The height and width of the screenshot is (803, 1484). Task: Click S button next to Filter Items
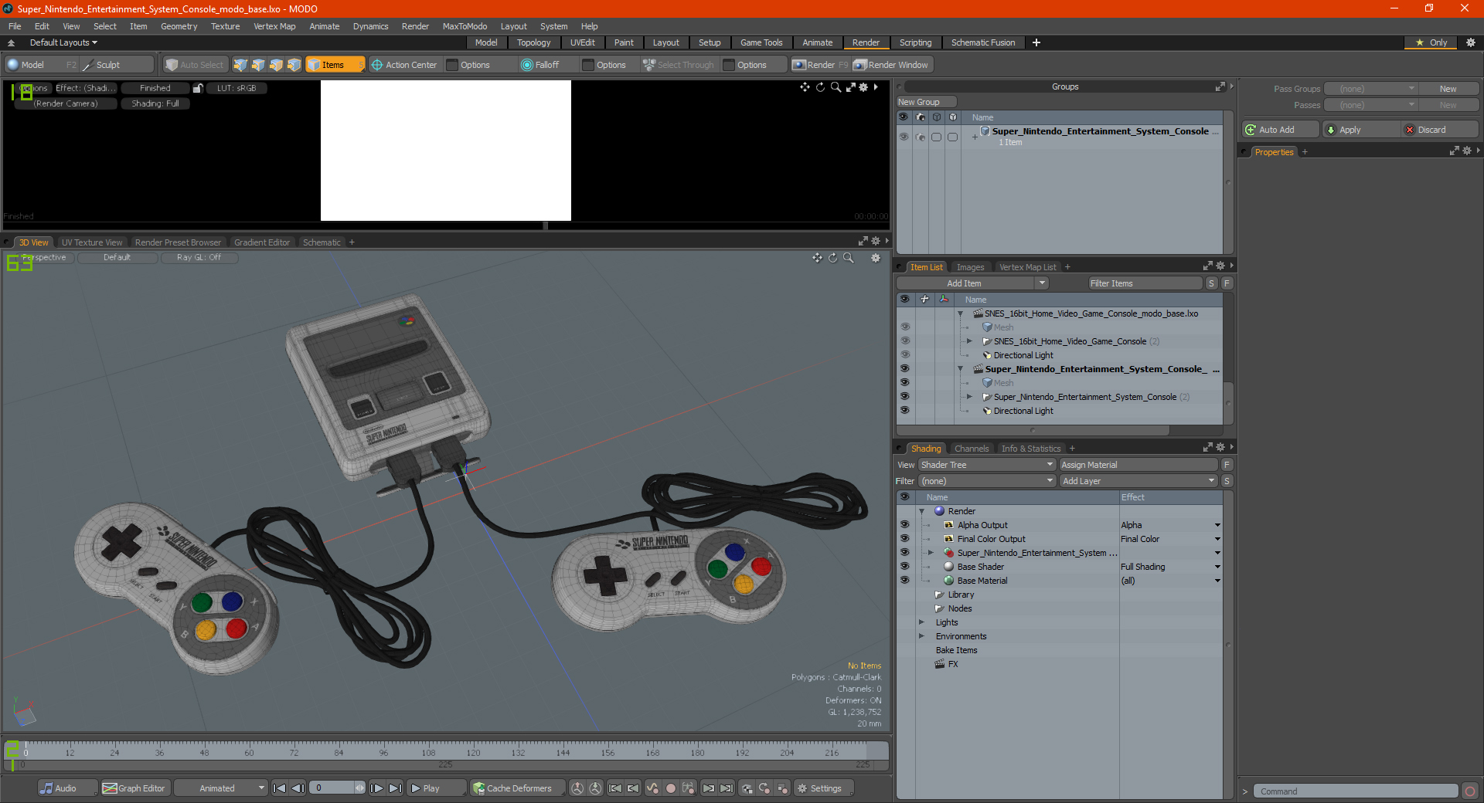coord(1211,283)
